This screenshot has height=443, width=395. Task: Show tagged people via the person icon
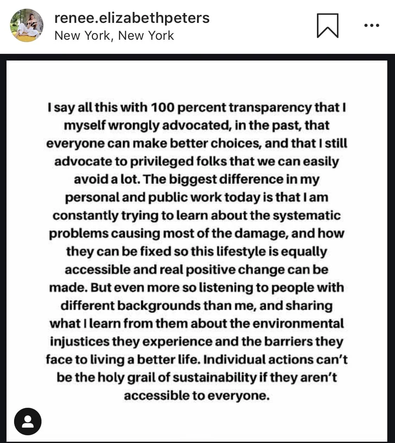[28, 421]
